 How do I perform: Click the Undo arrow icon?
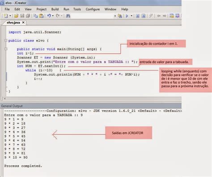pyautogui.click(x=49, y=16)
